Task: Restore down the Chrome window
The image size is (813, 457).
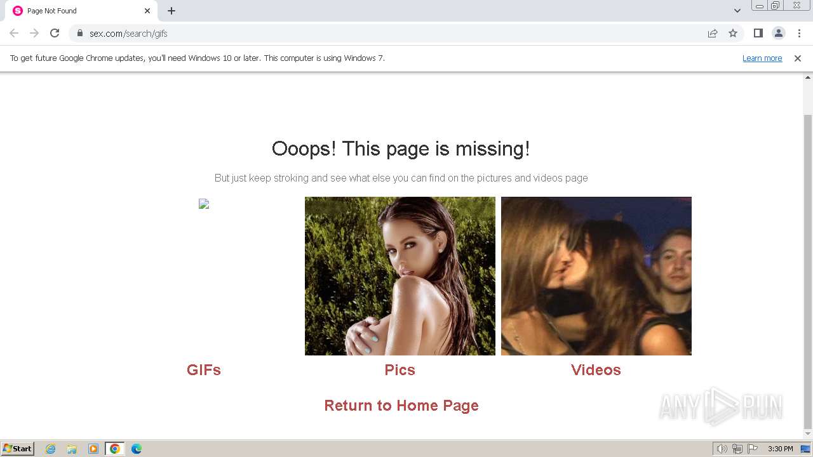Action: point(776,6)
